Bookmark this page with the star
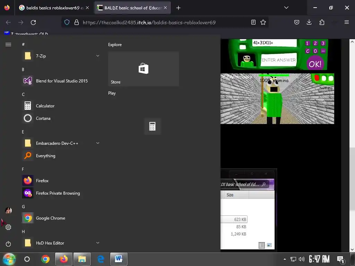 pyautogui.click(x=263, y=22)
